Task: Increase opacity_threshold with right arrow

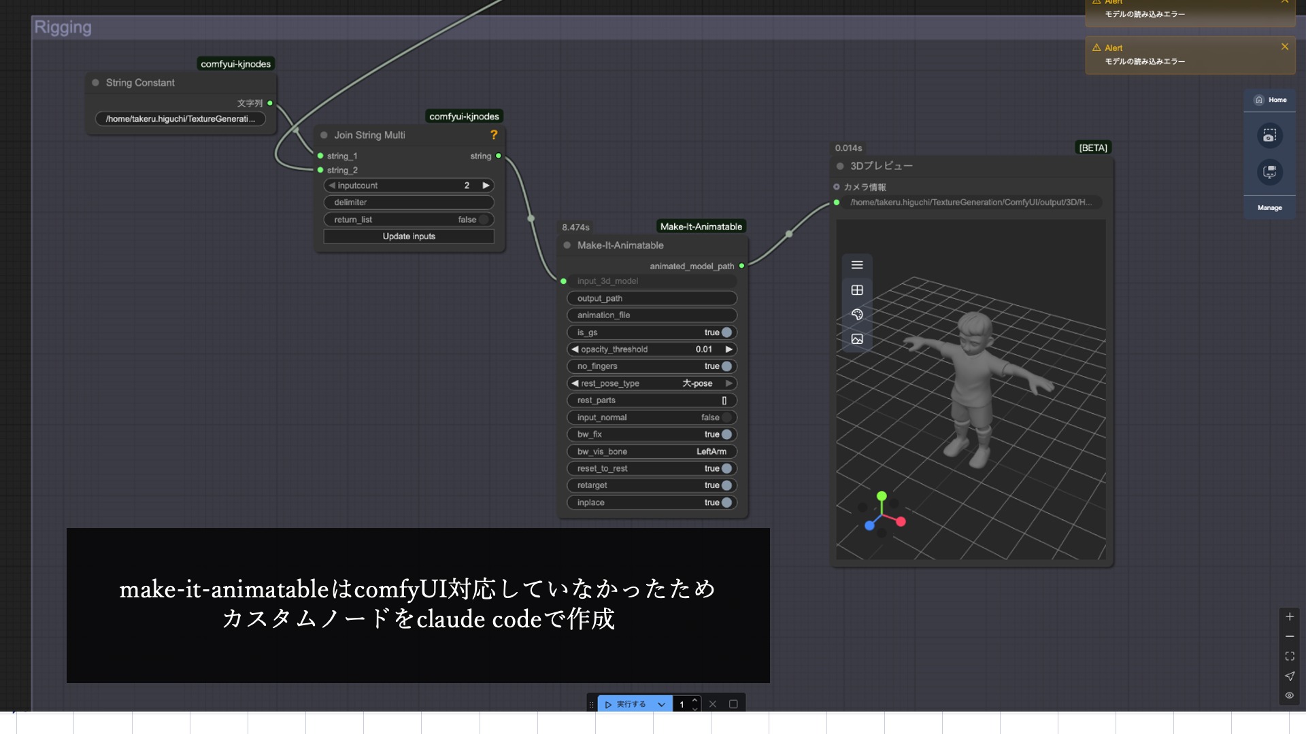Action: pyautogui.click(x=729, y=349)
